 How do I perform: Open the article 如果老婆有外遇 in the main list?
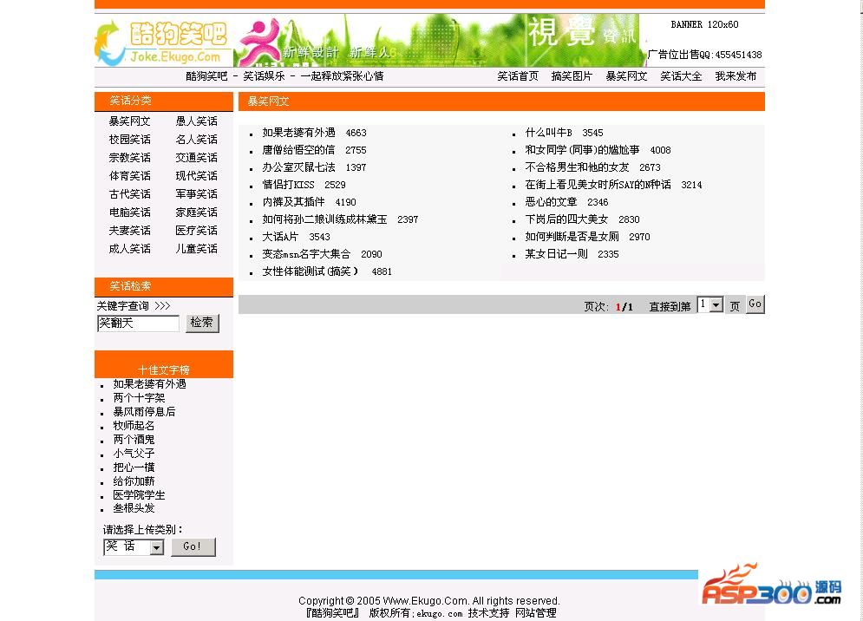[299, 133]
